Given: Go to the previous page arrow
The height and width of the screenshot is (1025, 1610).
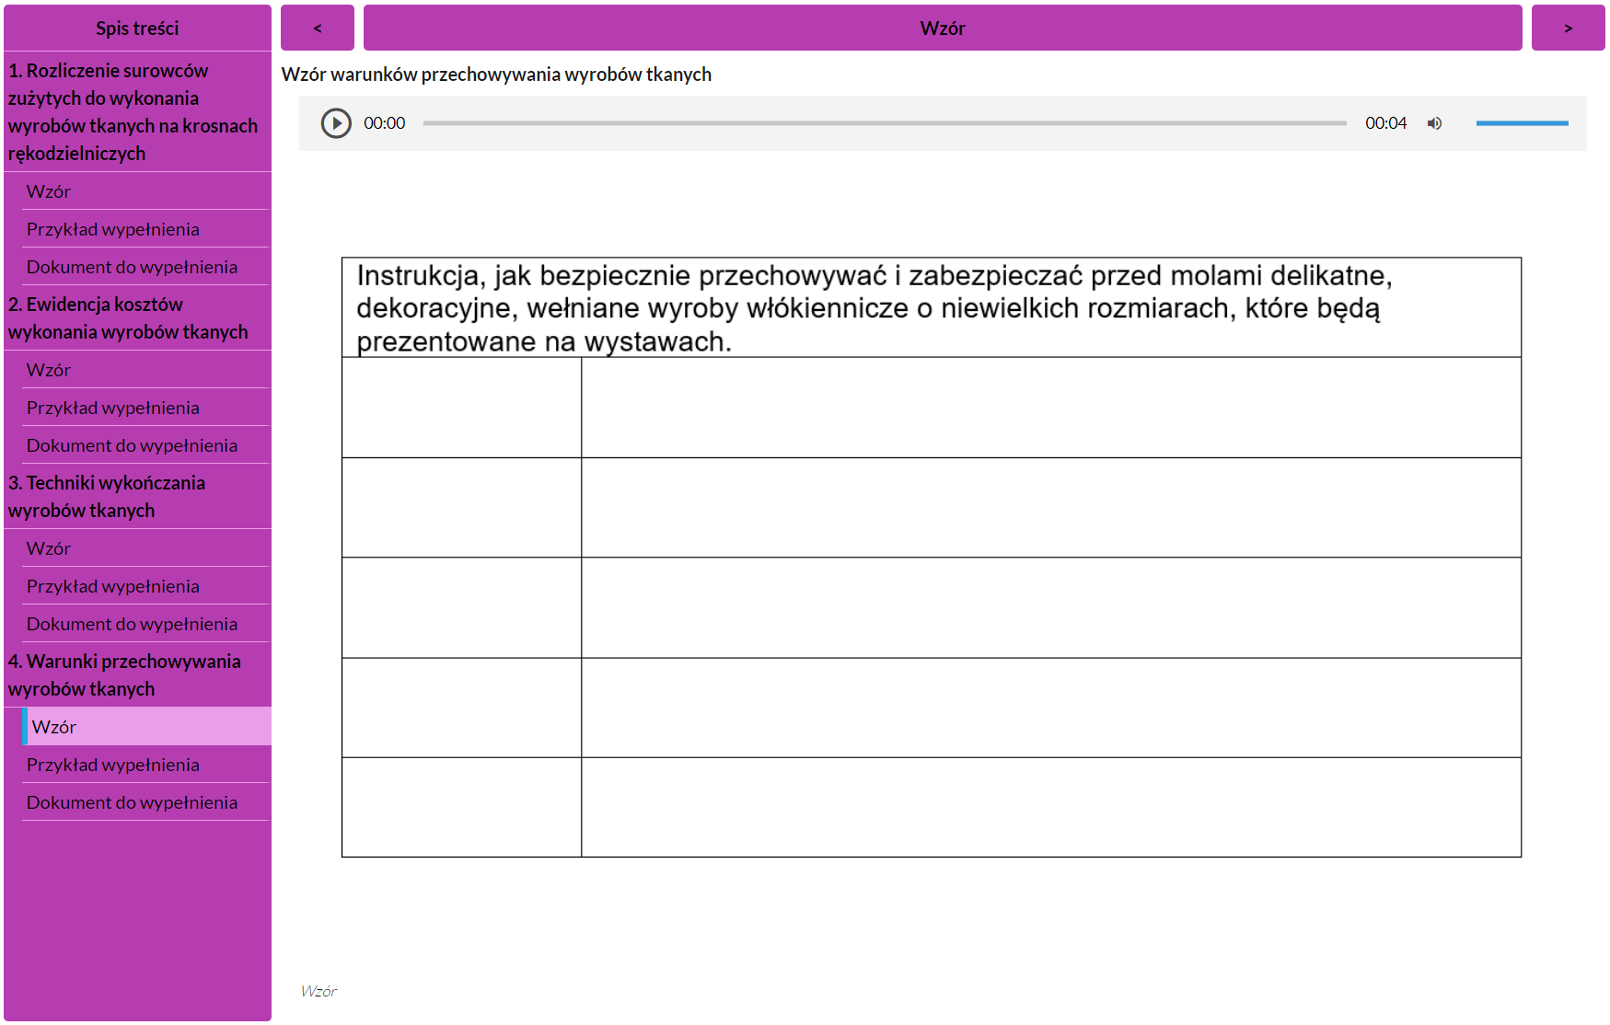Looking at the screenshot, I should (318, 29).
